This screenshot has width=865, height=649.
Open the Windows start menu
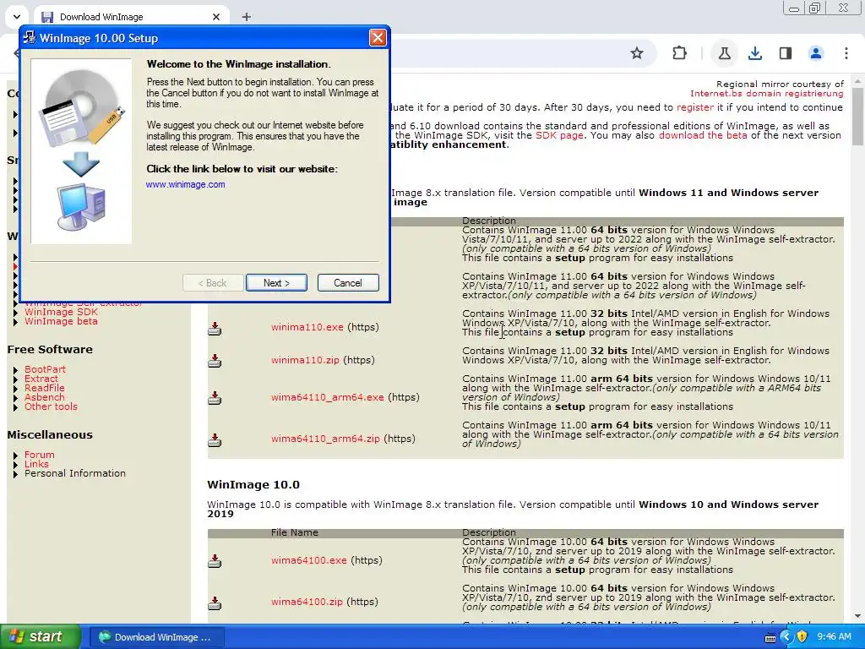coord(41,637)
